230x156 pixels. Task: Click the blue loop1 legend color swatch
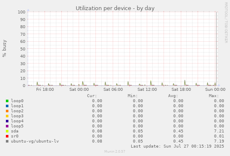(7, 106)
